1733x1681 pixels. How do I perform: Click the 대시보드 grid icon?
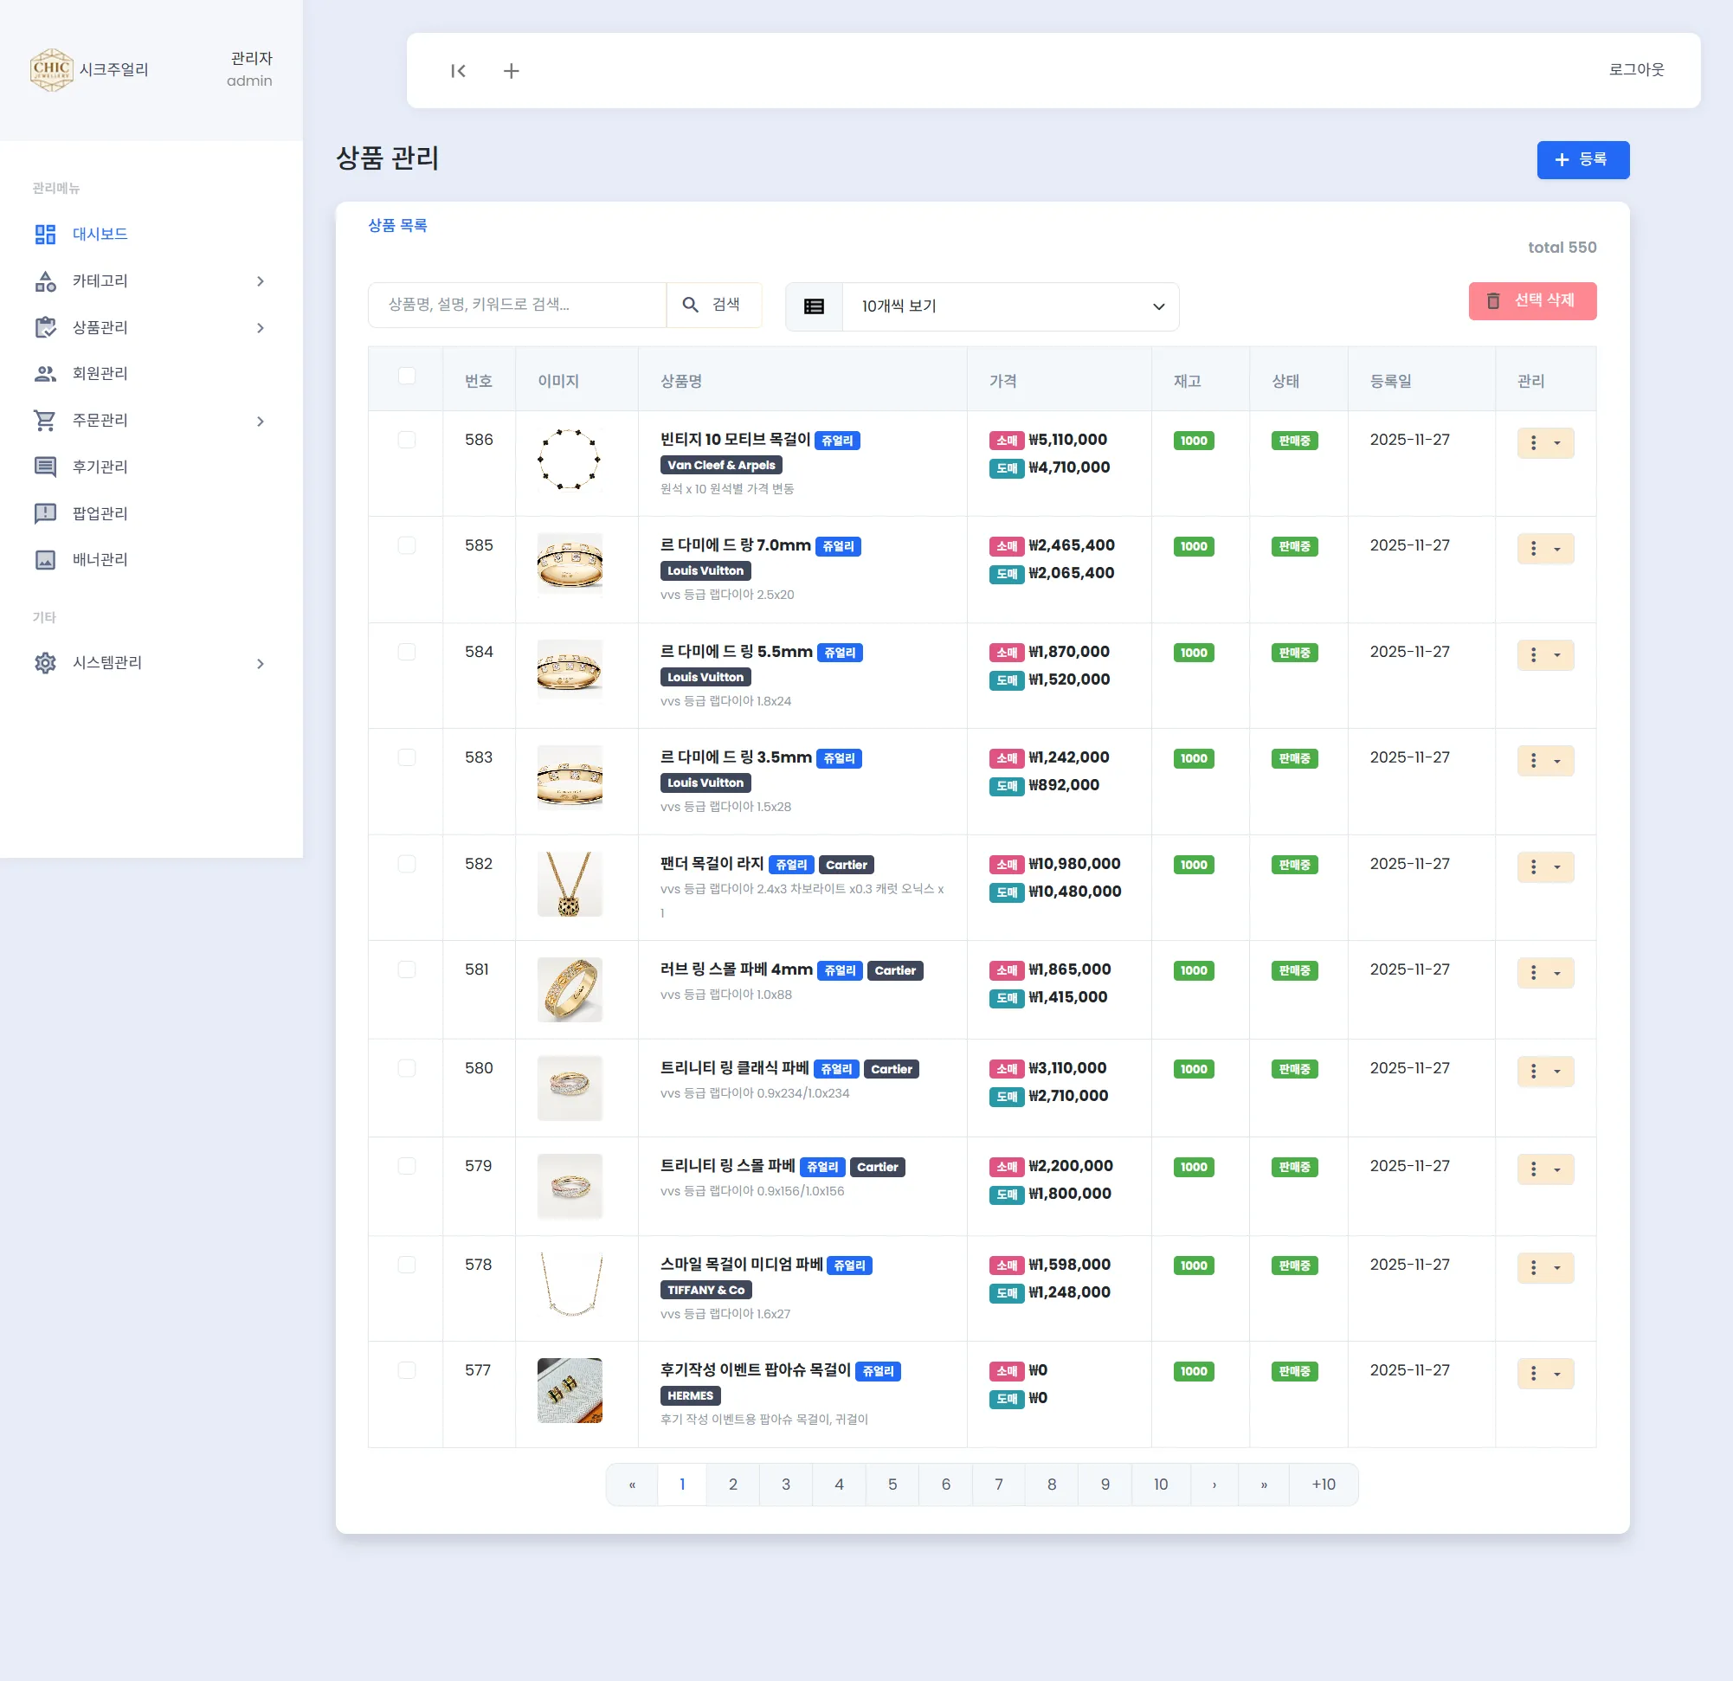45,235
